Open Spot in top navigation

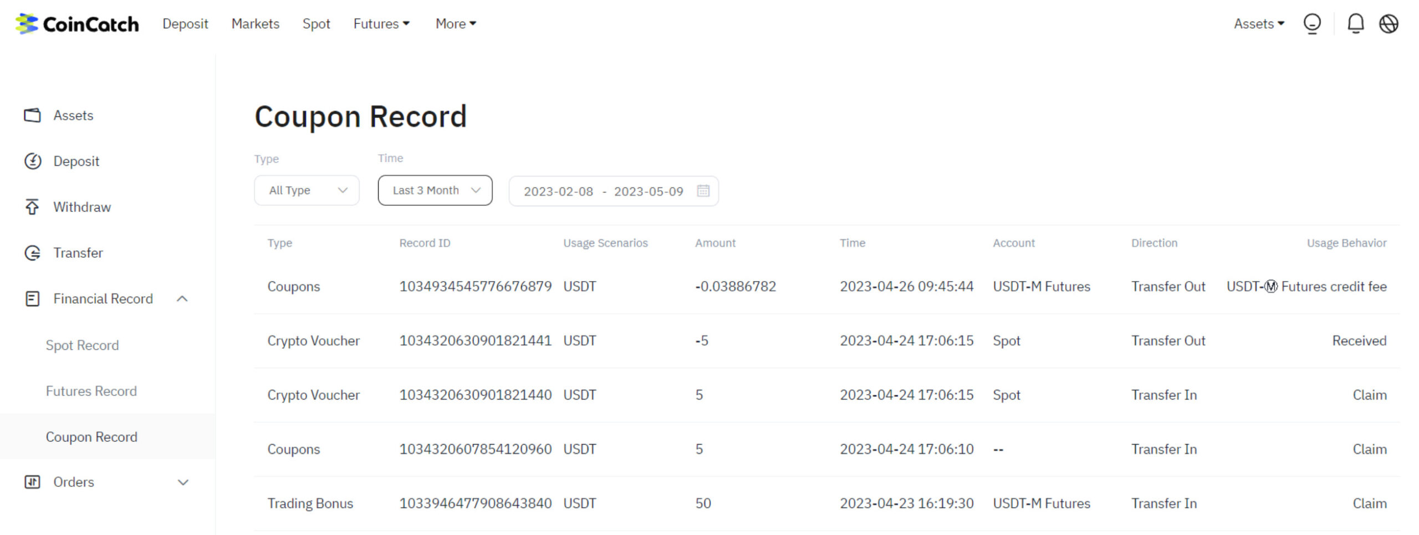pos(316,24)
